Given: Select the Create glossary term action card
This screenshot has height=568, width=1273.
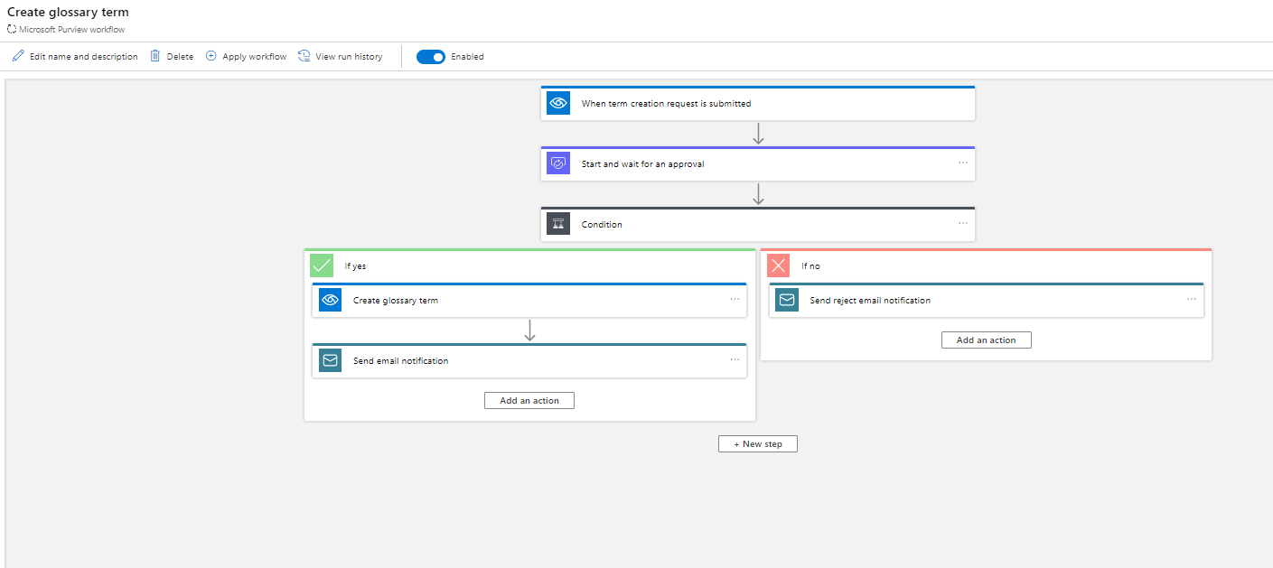Looking at the screenshot, I should point(529,300).
